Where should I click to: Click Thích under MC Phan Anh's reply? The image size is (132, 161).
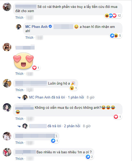point(29,38)
